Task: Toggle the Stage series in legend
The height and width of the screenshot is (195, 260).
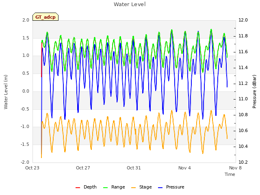Action: click(141, 187)
